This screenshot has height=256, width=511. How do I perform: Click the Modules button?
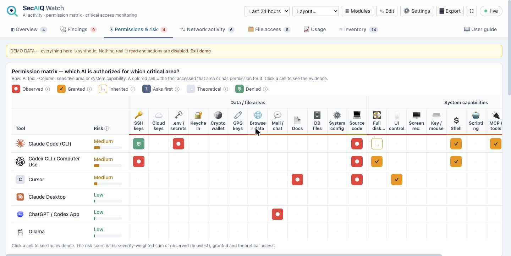coord(357,11)
